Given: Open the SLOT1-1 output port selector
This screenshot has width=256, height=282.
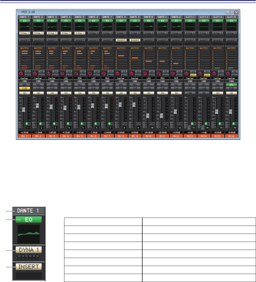Looking at the screenshot, I should pyautogui.click(x=190, y=17).
